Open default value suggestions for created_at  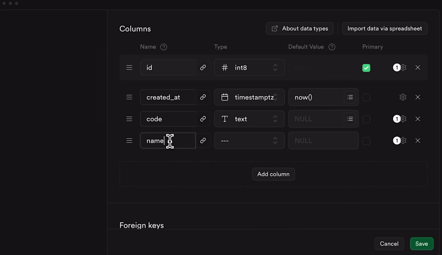click(x=350, y=97)
